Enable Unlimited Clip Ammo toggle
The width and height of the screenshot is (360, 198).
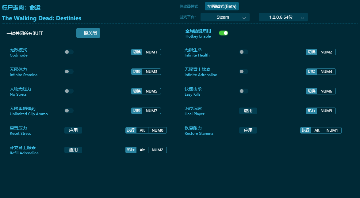click(69, 111)
